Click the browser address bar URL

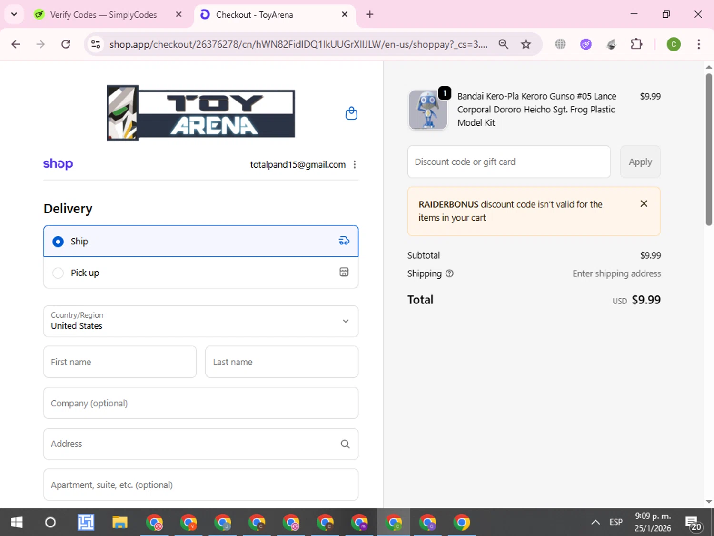[298, 44]
